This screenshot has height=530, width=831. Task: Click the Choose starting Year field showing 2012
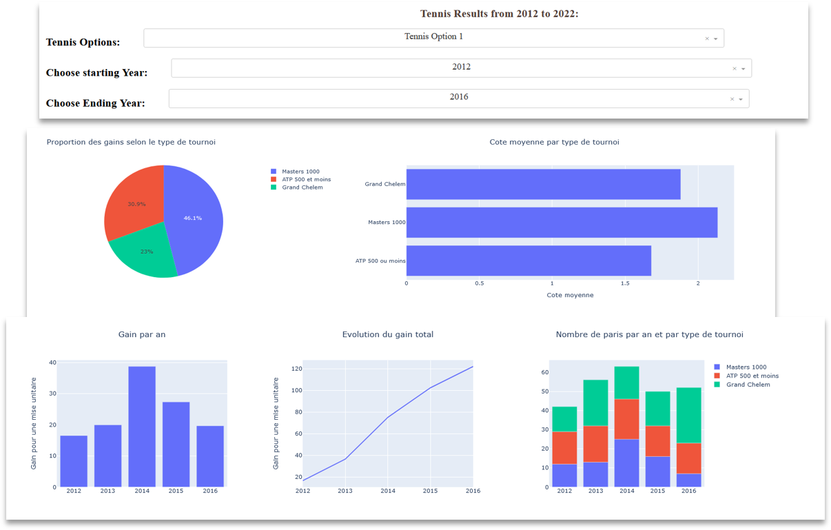pos(461,68)
